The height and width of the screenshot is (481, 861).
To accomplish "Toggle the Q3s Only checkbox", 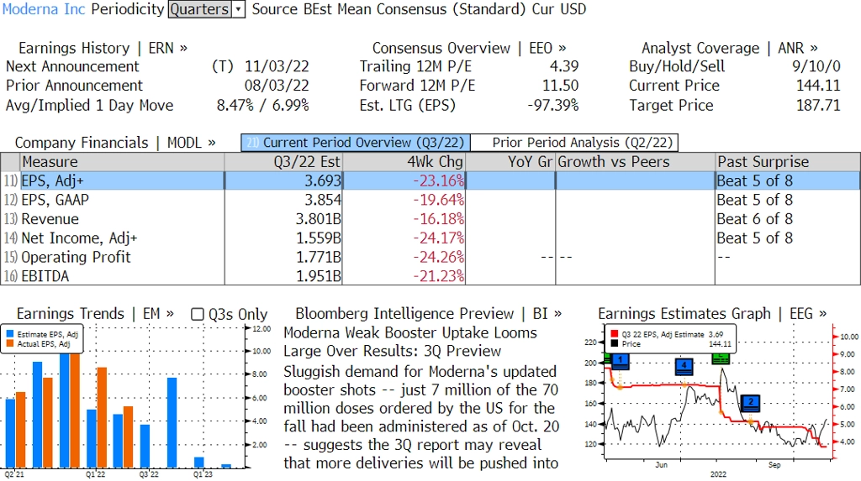I will [x=197, y=314].
